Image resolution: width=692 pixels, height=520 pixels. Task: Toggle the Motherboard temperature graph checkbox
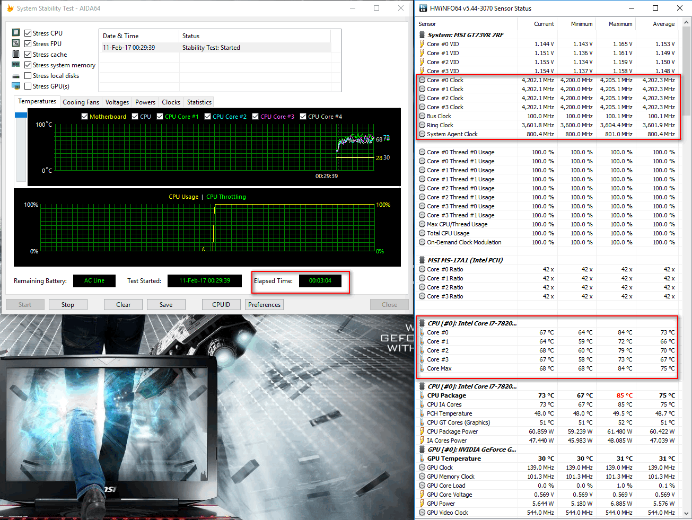(x=85, y=117)
